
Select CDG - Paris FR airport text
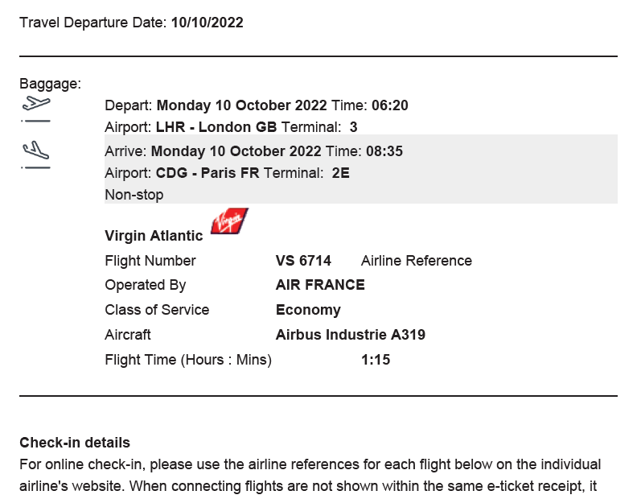[208, 172]
